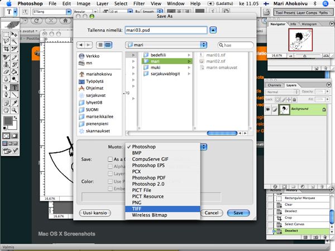Select the Notes tool
The image size is (335, 251).
coord(6,103)
